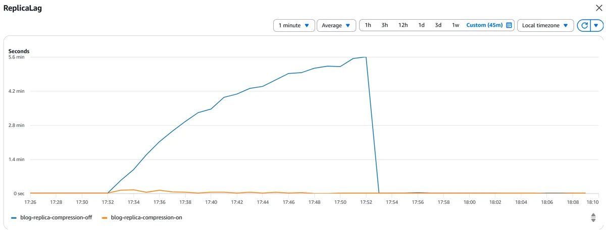
Task: Select the 3d time range
Action: [438, 25]
